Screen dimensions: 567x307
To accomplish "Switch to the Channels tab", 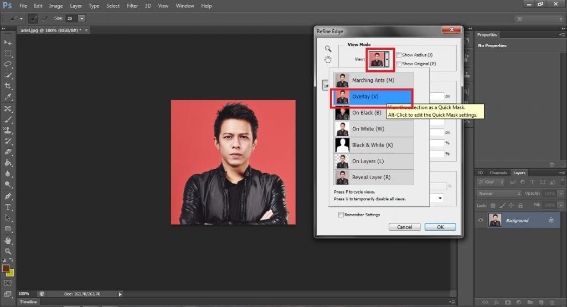I will point(498,173).
